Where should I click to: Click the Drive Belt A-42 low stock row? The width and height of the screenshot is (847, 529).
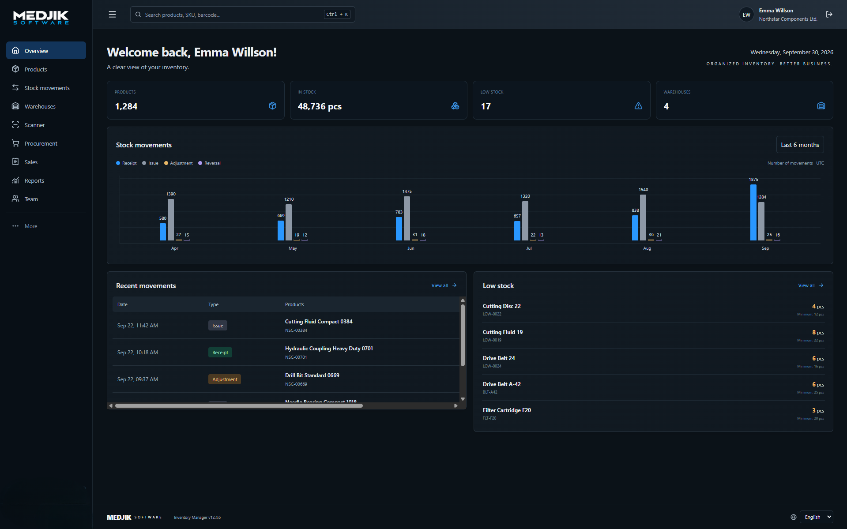coord(653,388)
